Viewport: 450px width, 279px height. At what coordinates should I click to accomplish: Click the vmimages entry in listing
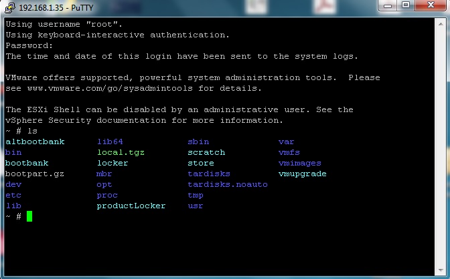click(300, 163)
